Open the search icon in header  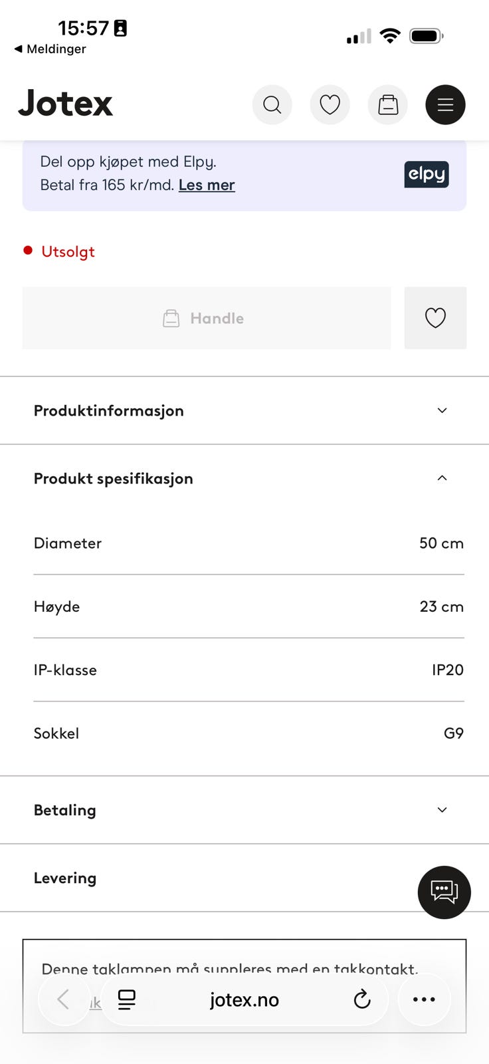(x=272, y=105)
